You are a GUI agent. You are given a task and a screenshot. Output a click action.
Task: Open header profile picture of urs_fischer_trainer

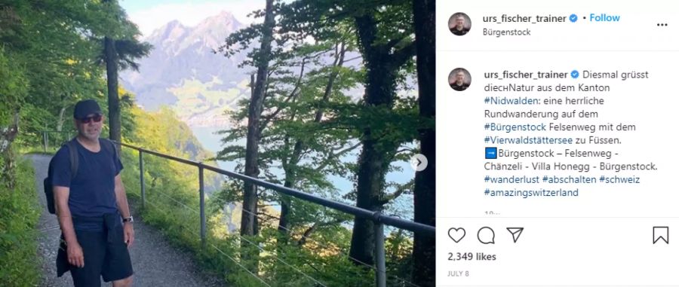click(459, 24)
